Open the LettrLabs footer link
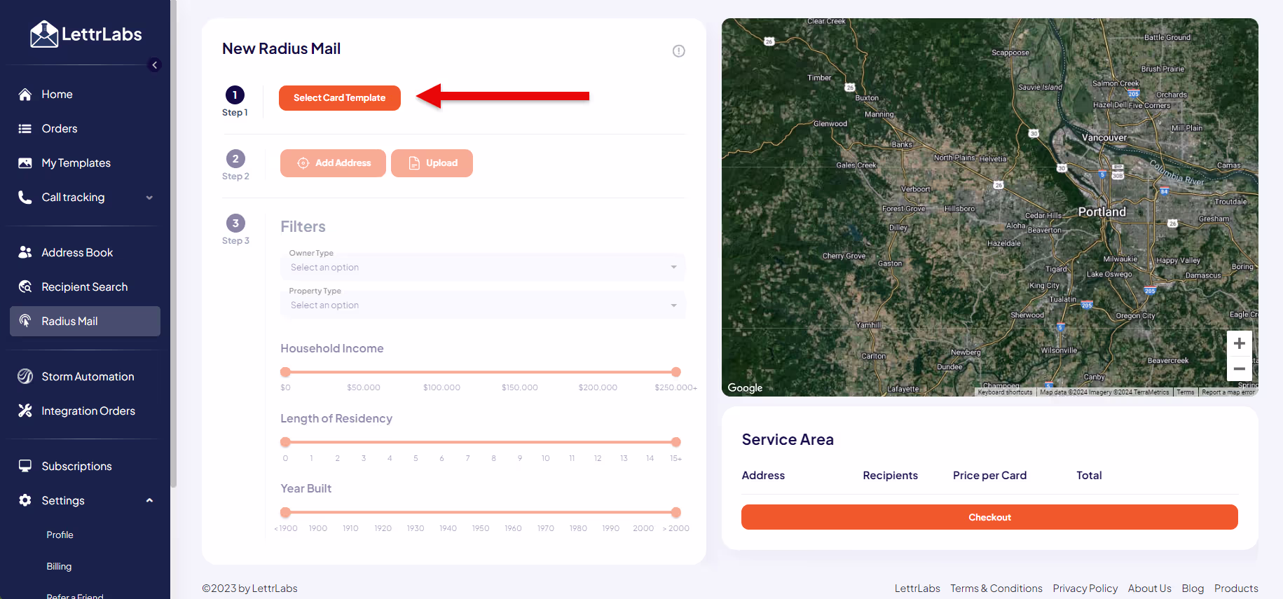The image size is (1283, 599). click(x=917, y=588)
